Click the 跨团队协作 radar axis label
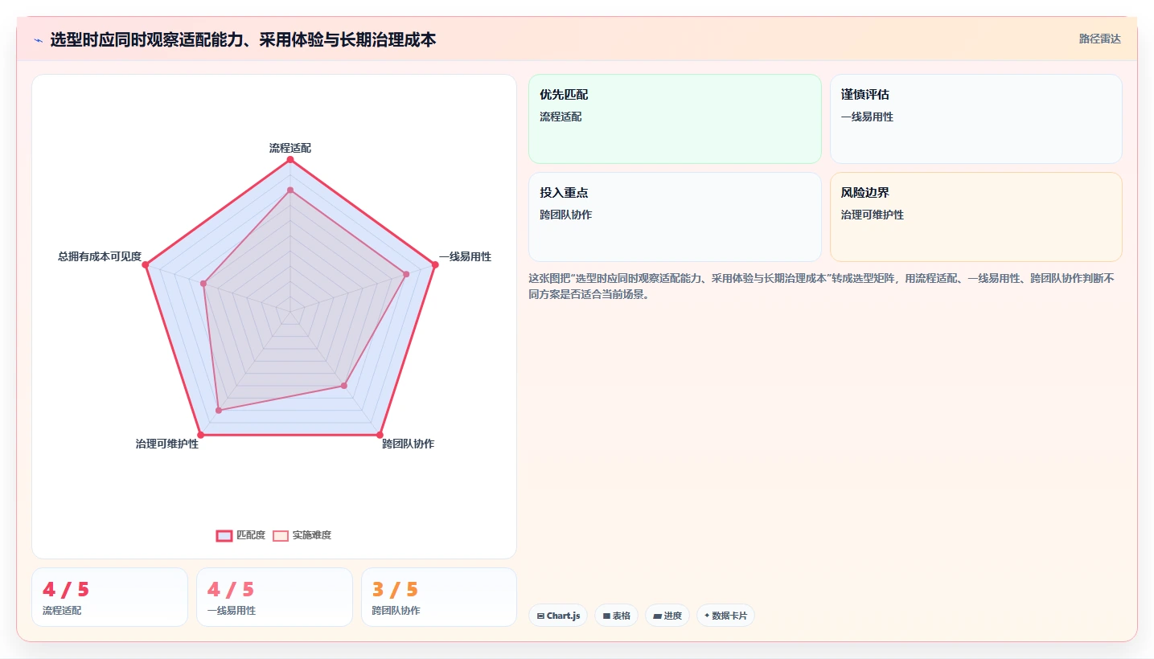The image size is (1154, 659). click(408, 444)
